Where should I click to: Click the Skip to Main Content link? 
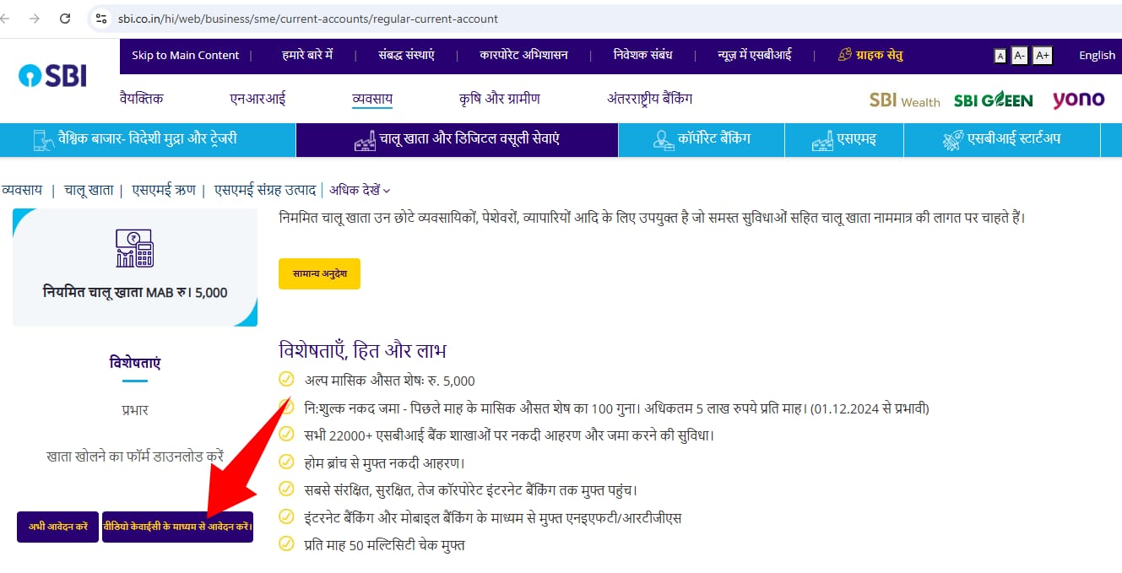[185, 55]
